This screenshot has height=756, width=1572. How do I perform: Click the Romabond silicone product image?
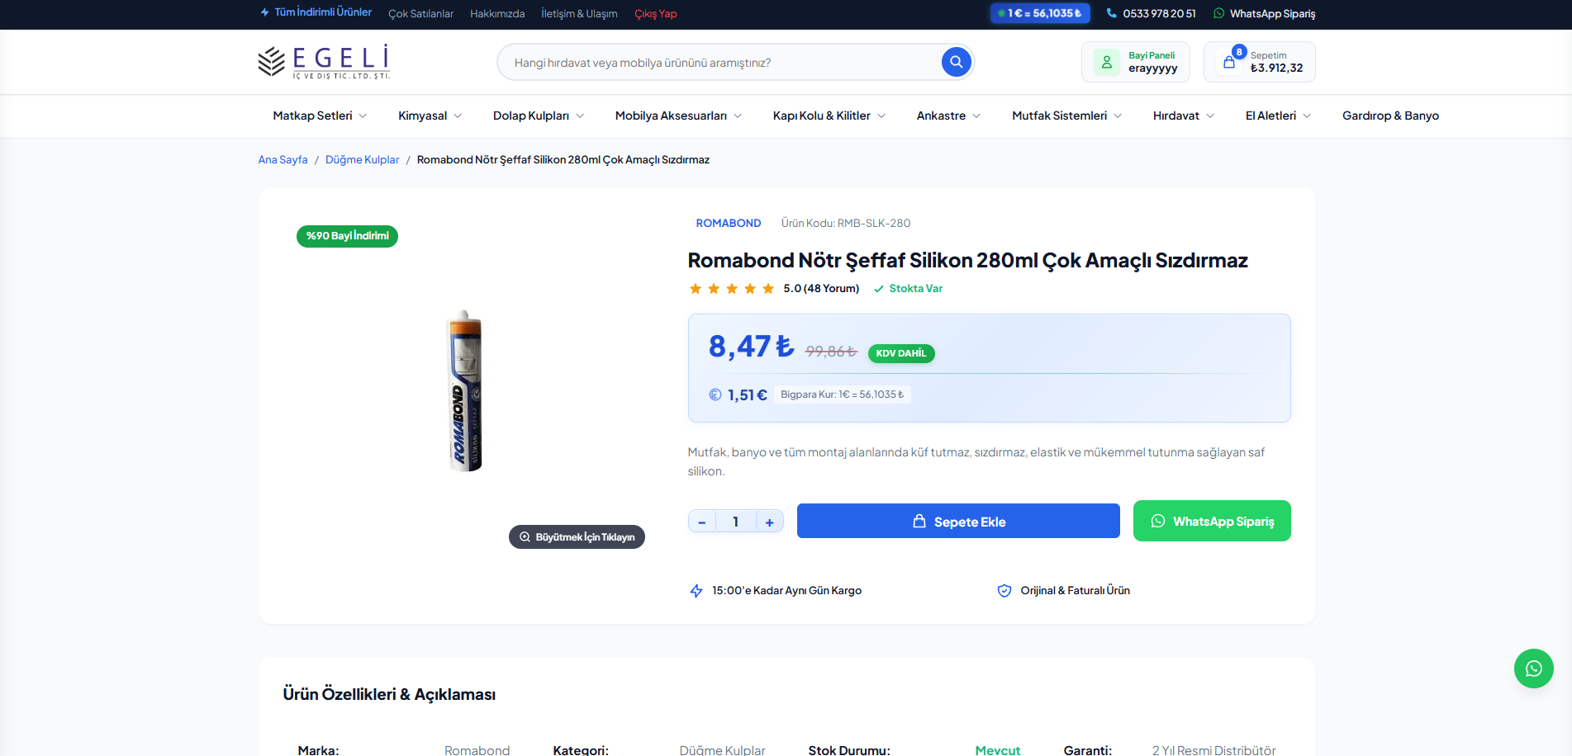464,391
